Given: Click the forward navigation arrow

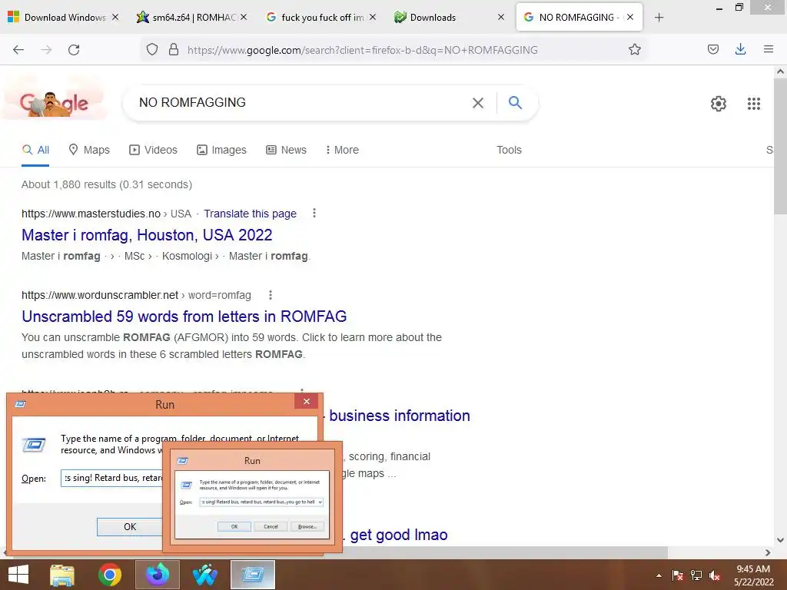Looking at the screenshot, I should click(46, 50).
